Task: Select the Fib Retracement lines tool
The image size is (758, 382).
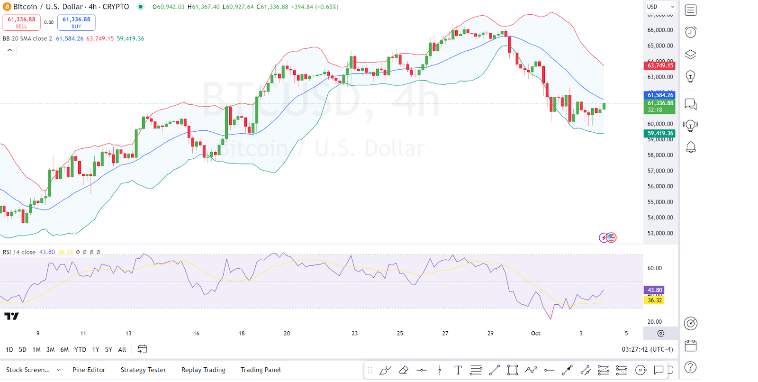Action: click(476, 370)
